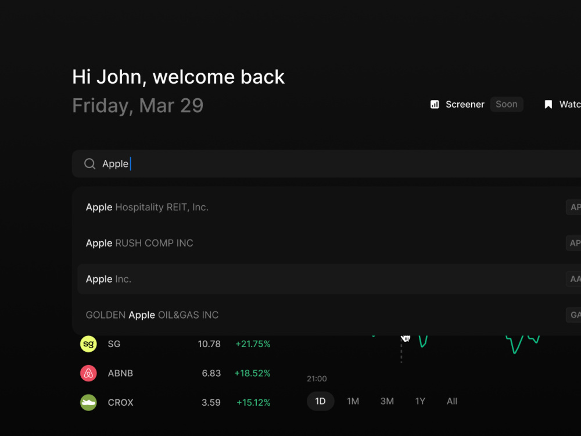This screenshot has height=436, width=581.
Task: Open the CROX company logo
Action: (88, 402)
